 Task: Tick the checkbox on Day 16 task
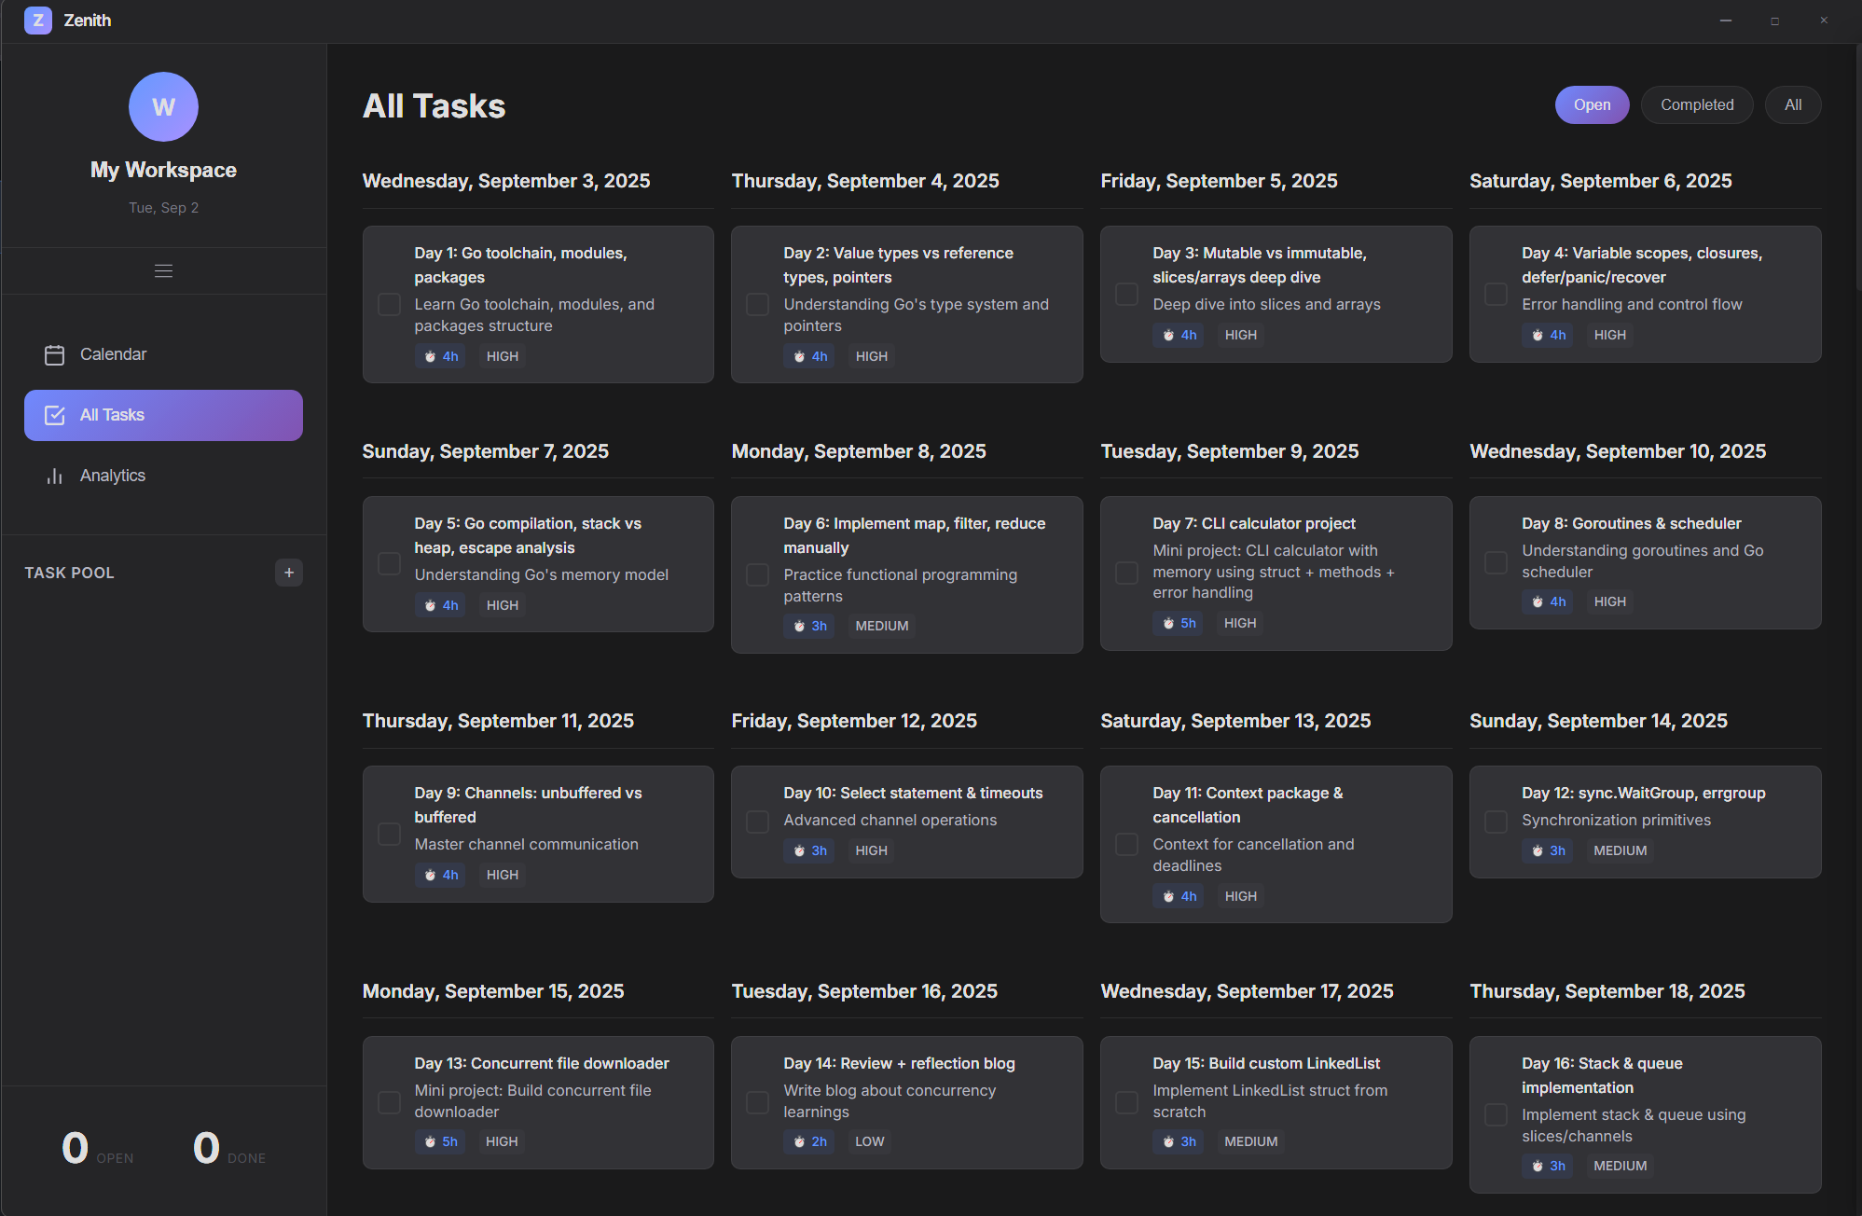tap(1496, 1114)
